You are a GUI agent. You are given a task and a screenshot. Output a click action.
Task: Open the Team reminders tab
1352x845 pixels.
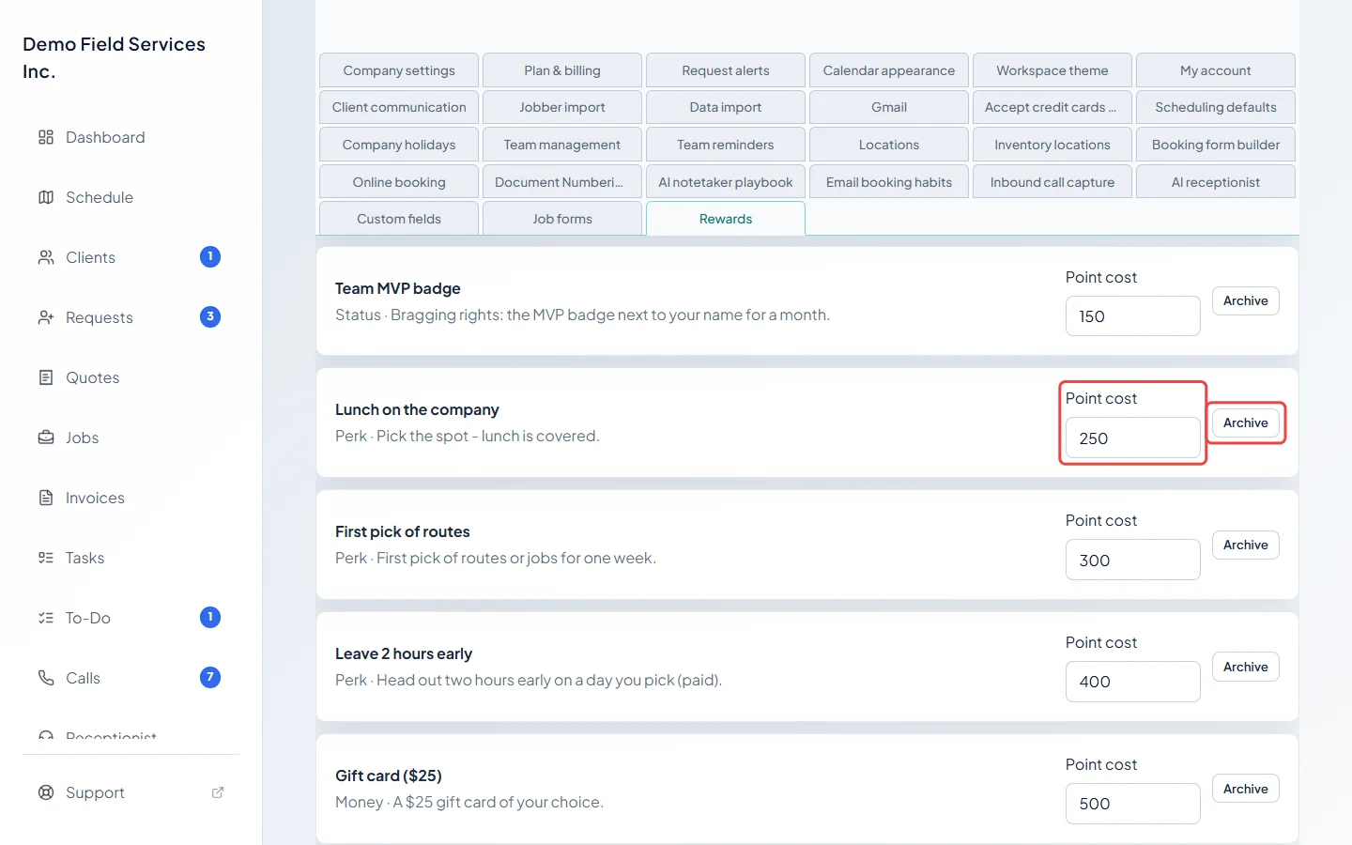click(726, 145)
